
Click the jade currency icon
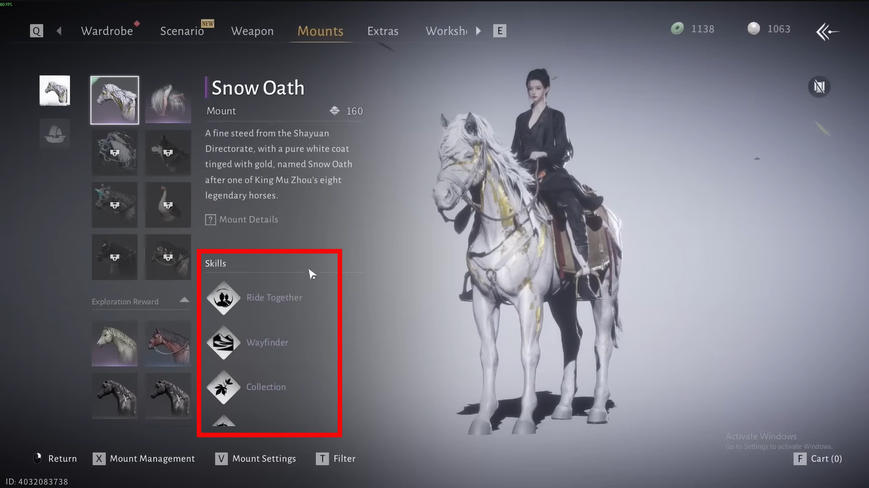coord(677,29)
